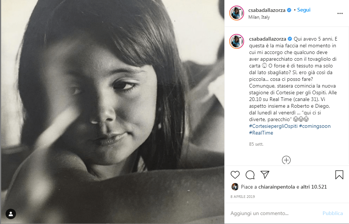Open csabadallazorza header profile picture
Viewport: 349px width, 224px height.
coord(237,13)
